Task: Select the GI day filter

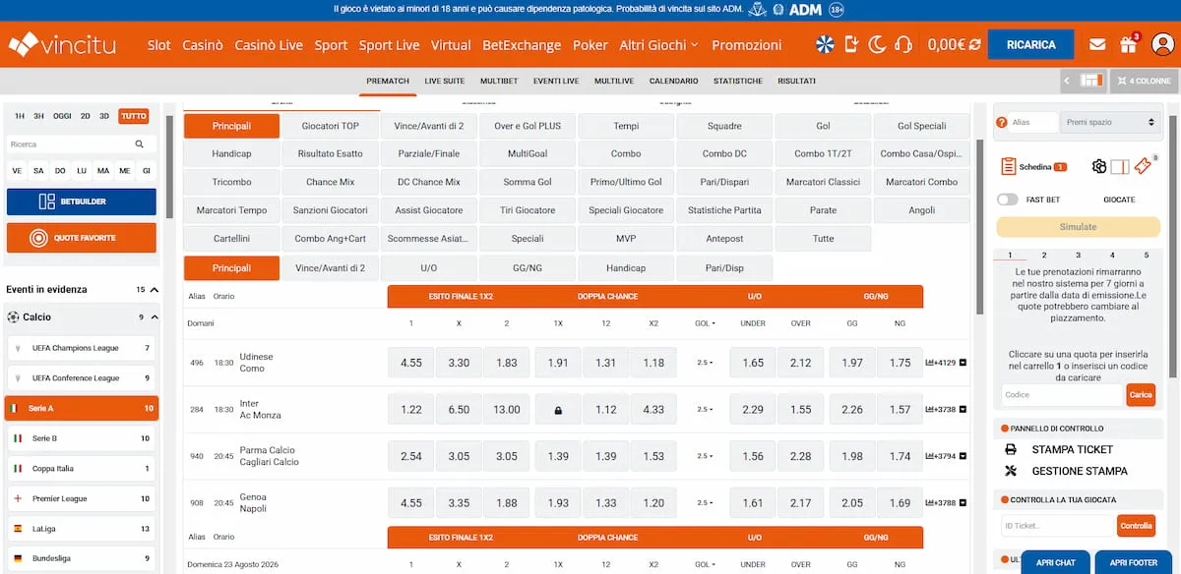Action: click(x=147, y=171)
